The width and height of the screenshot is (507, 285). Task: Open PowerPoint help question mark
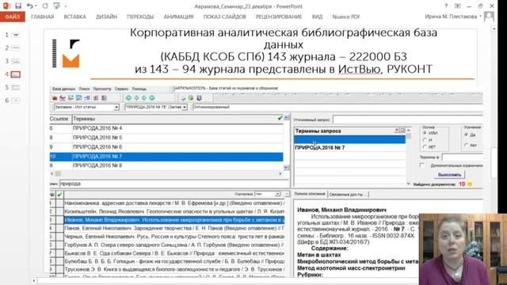(x=446, y=6)
